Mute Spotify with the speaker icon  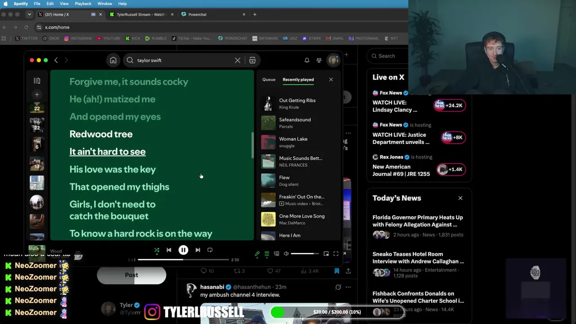[x=286, y=254]
